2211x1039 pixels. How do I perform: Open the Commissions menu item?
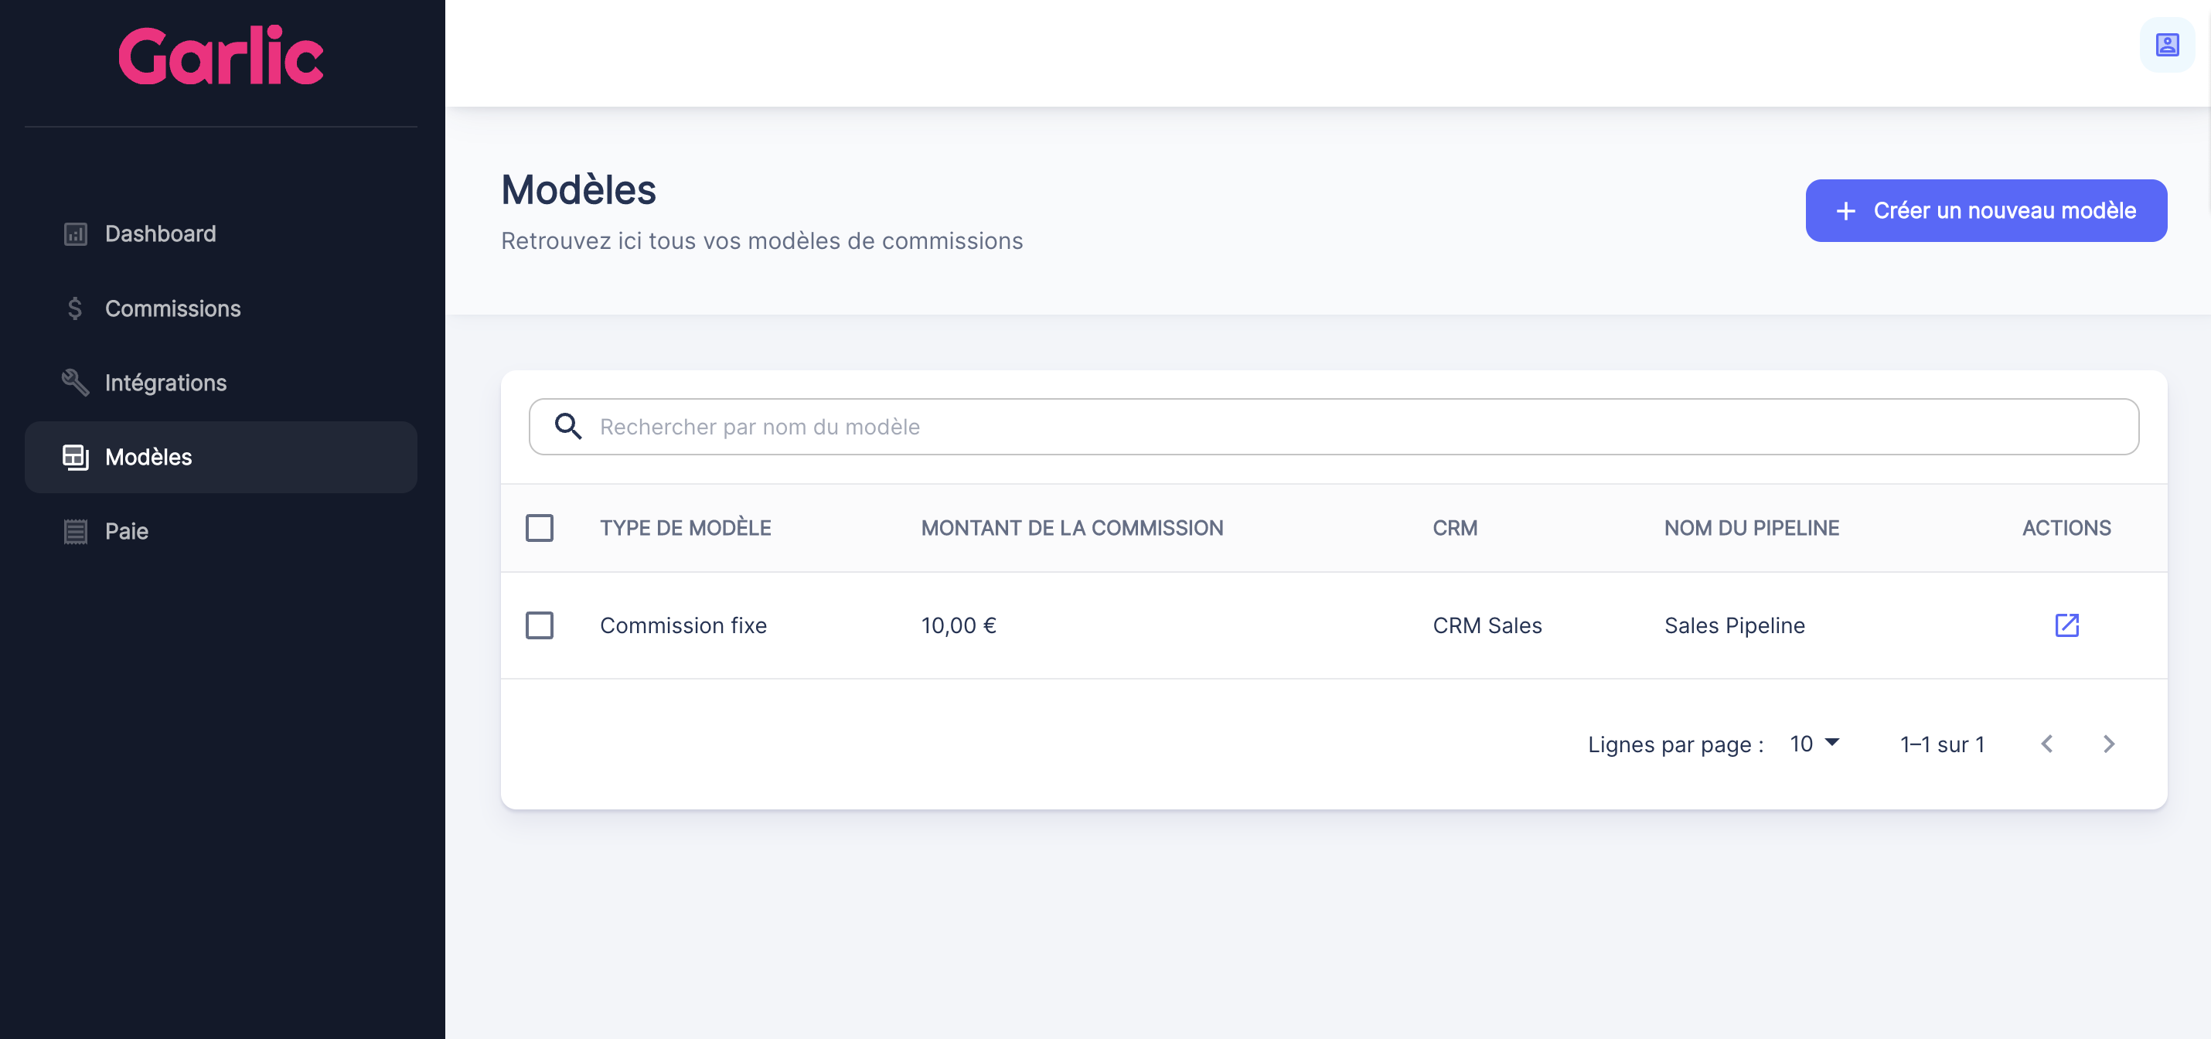[x=172, y=309]
